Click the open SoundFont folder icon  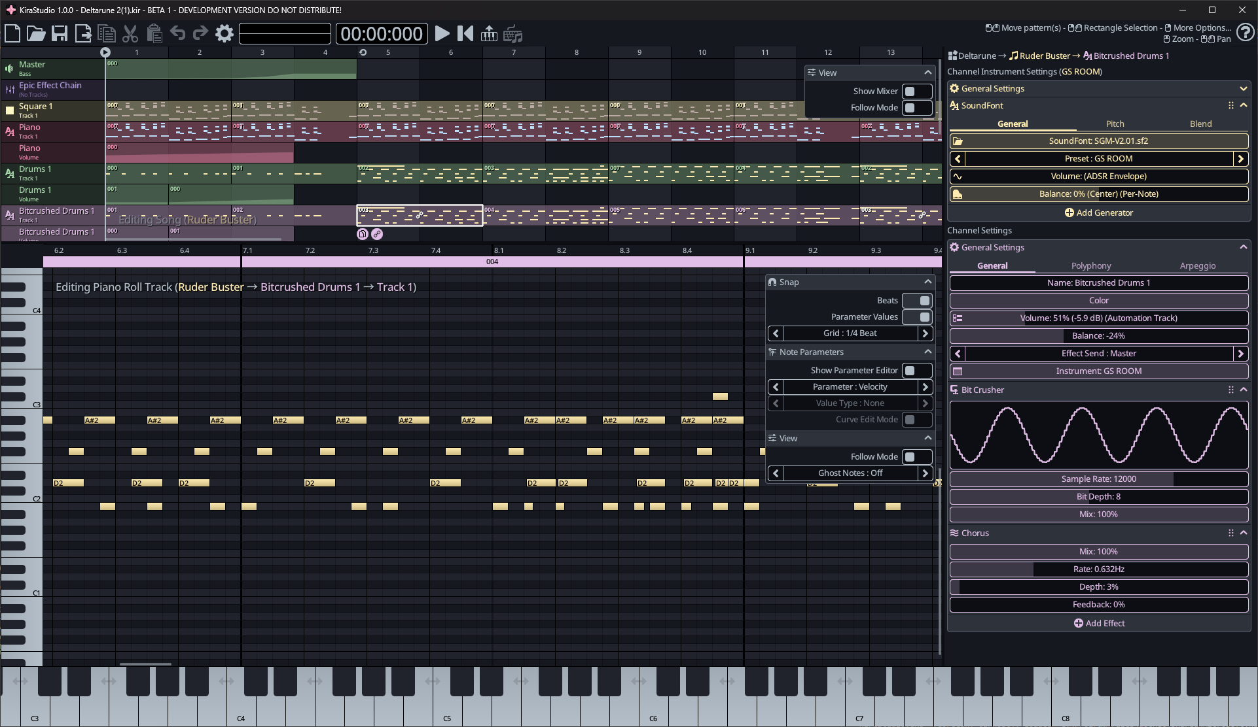[x=958, y=141]
